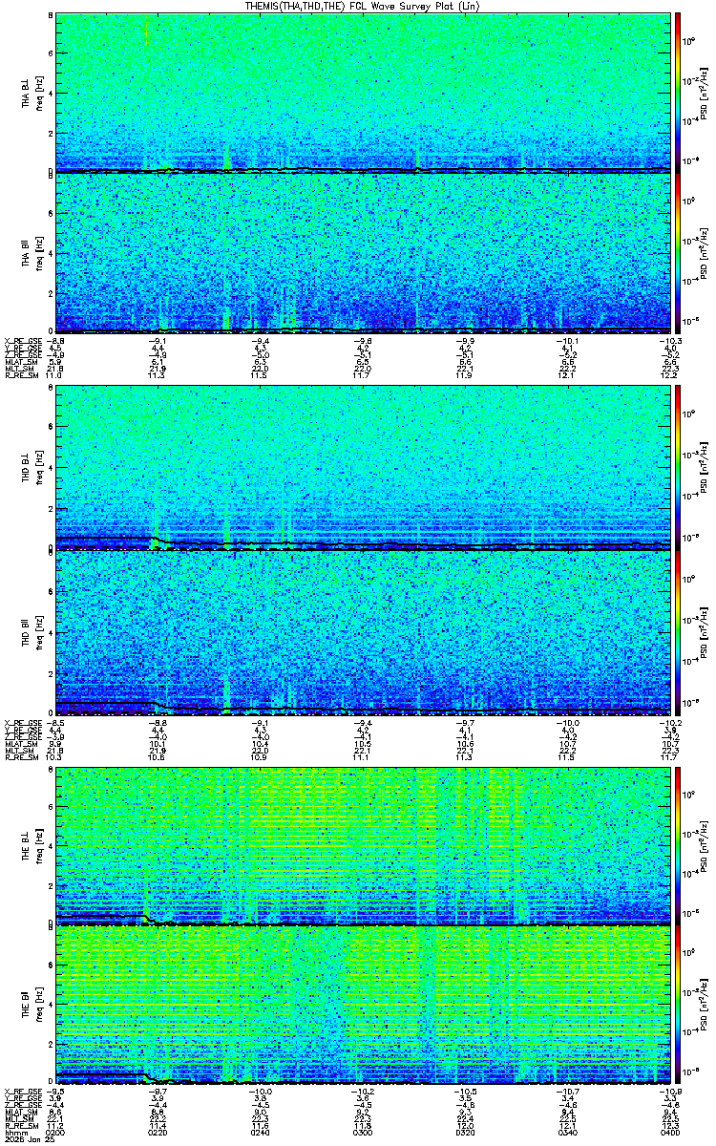This screenshot has height=1146, width=716.
Task: Click the PSD color bar beside THD B-perpendicular
Action: (x=677, y=468)
